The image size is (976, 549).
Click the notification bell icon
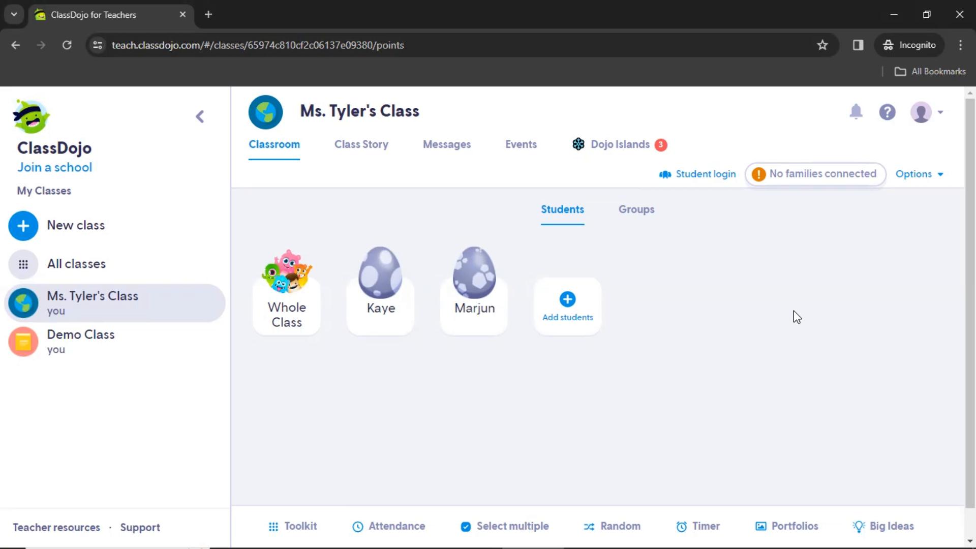point(856,112)
